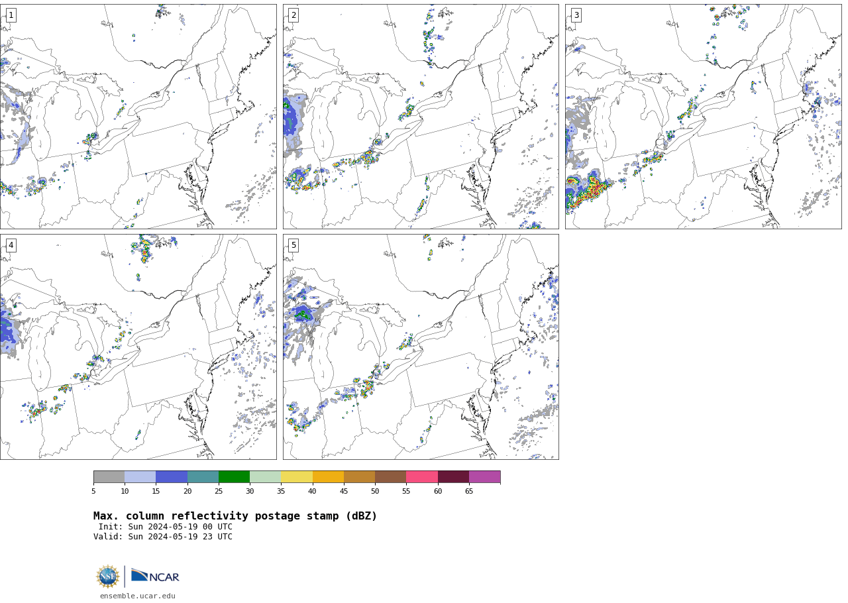Open ensemble member 1 reflectivity map
The width and height of the screenshot is (848, 603).
(138, 117)
